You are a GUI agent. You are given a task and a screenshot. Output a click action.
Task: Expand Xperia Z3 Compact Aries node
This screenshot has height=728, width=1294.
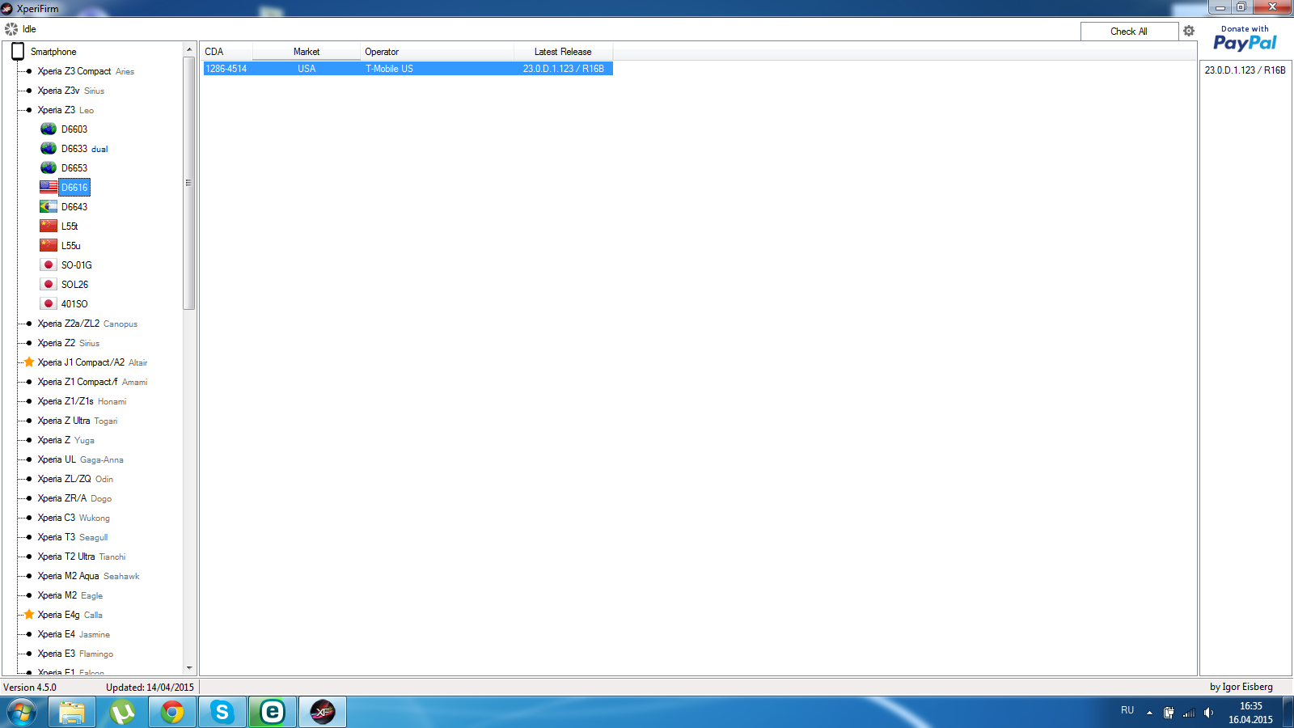[x=29, y=71]
